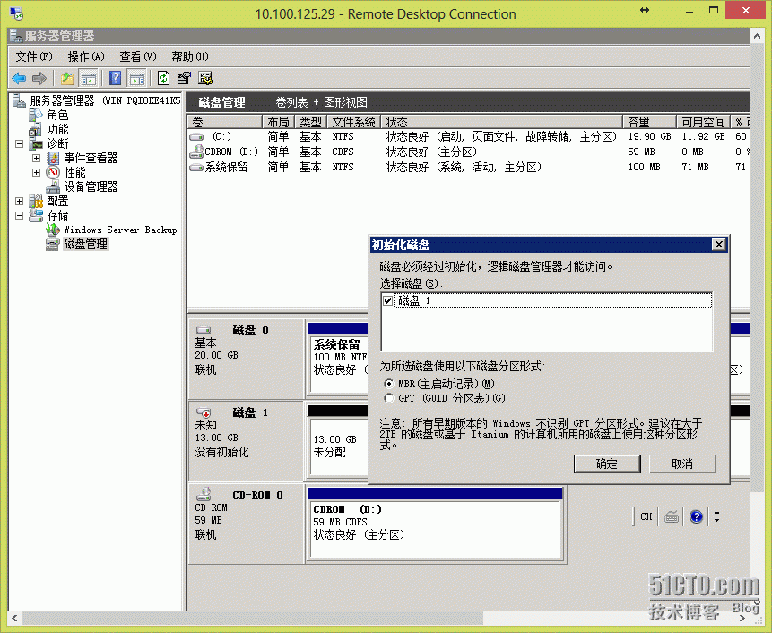The height and width of the screenshot is (633, 772).
Task: Click the Refresh toolbar icon
Action: point(163,78)
